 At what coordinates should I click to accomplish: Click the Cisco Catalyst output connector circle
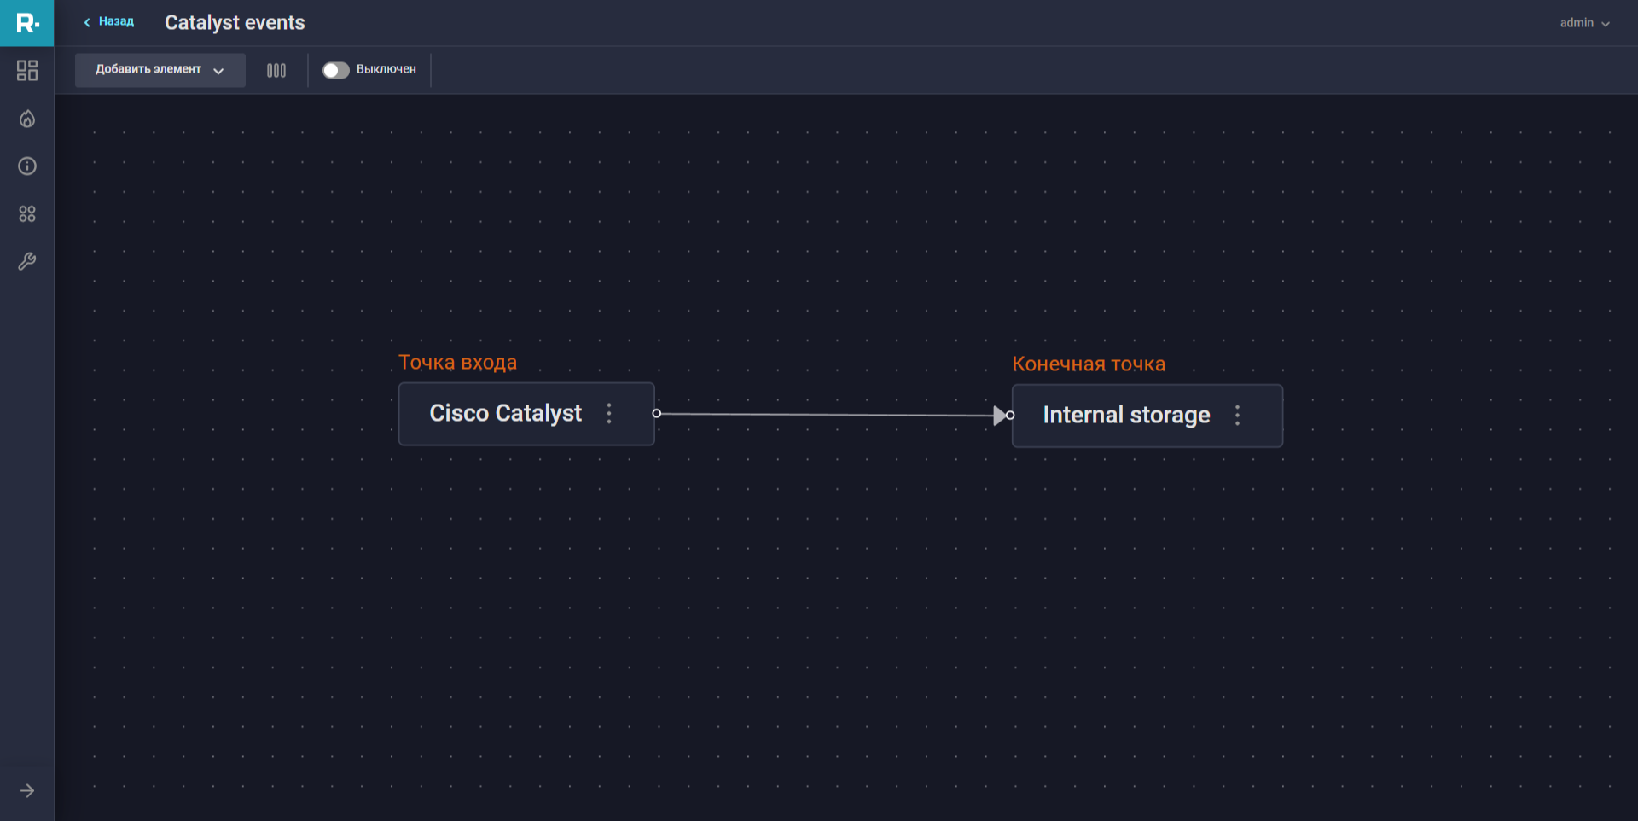[657, 414]
